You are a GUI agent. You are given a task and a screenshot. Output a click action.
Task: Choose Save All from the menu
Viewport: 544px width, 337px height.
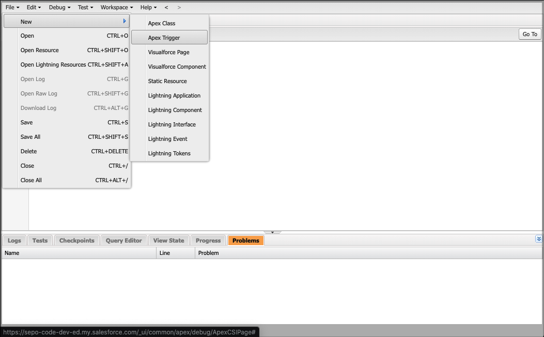(67, 137)
